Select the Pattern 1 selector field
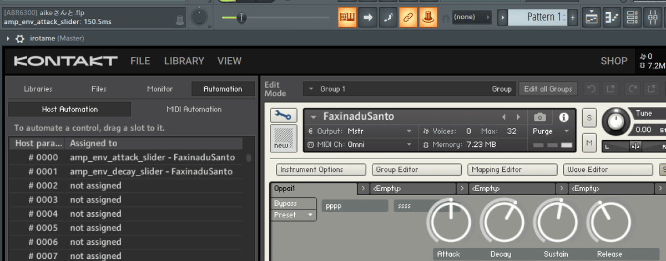 click(537, 17)
